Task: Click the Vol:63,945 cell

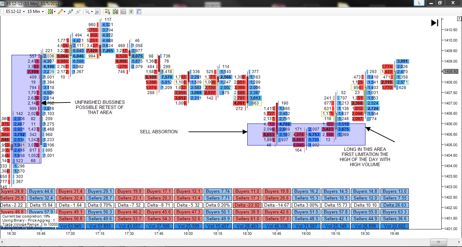Action: (70, 226)
